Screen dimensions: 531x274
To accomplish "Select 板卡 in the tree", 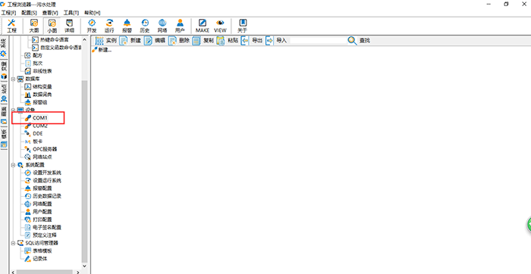I will coord(33,142).
